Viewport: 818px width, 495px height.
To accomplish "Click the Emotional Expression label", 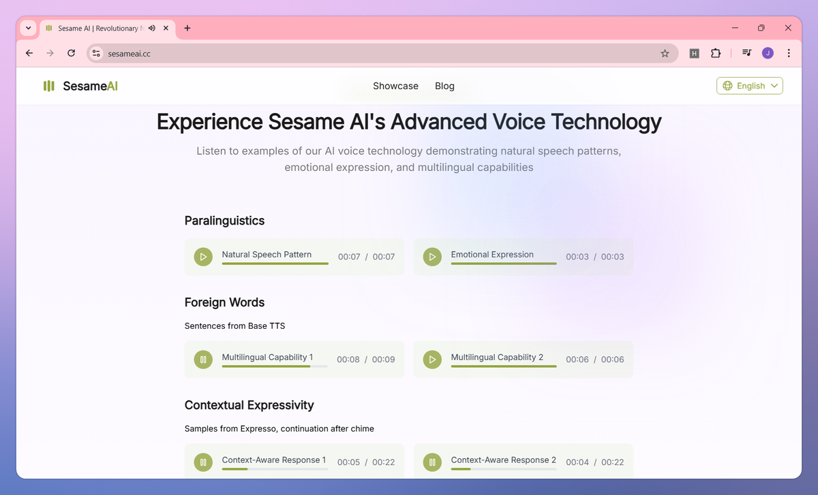I will point(492,255).
